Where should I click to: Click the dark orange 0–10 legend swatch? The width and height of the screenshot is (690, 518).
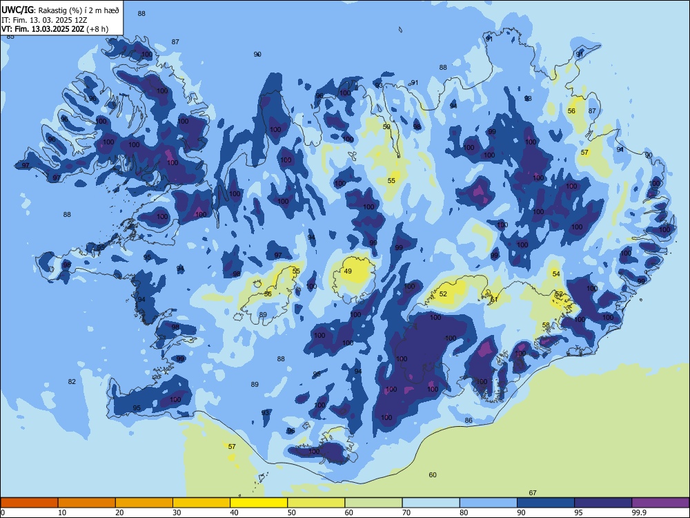(29, 503)
